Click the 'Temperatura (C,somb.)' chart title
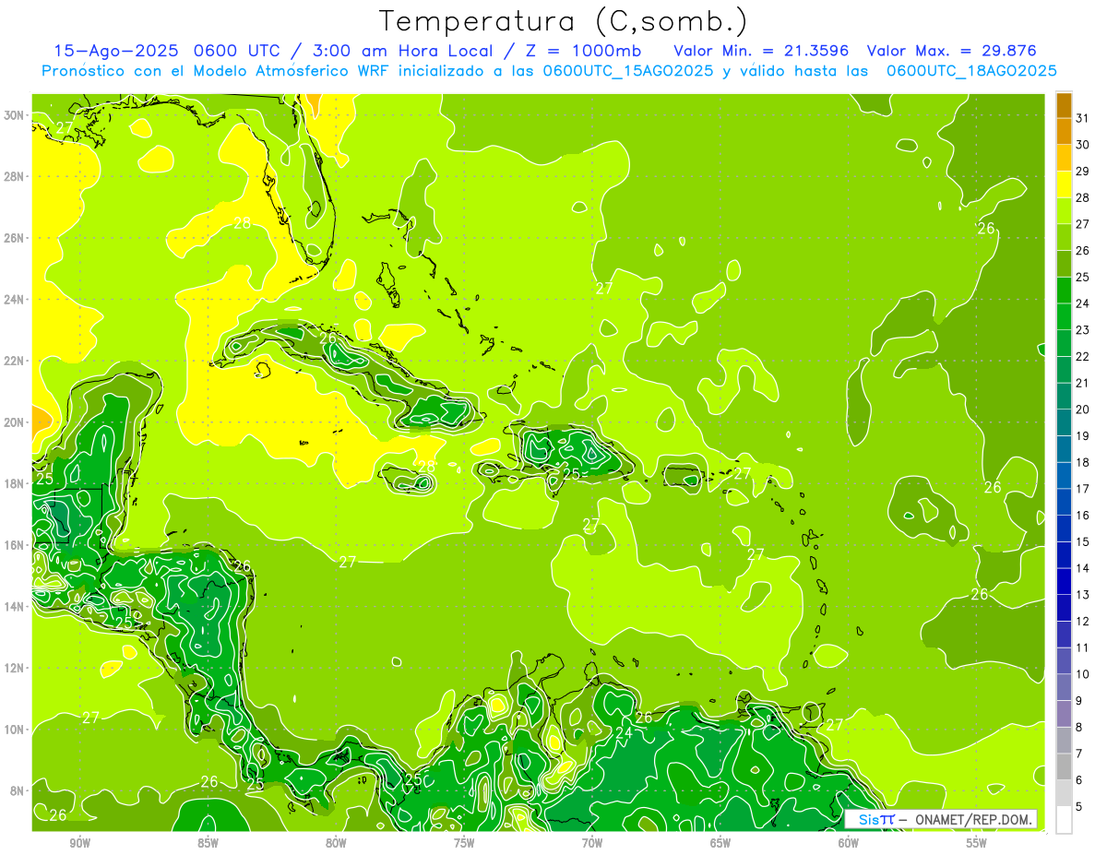The height and width of the screenshot is (855, 1107). [563, 21]
